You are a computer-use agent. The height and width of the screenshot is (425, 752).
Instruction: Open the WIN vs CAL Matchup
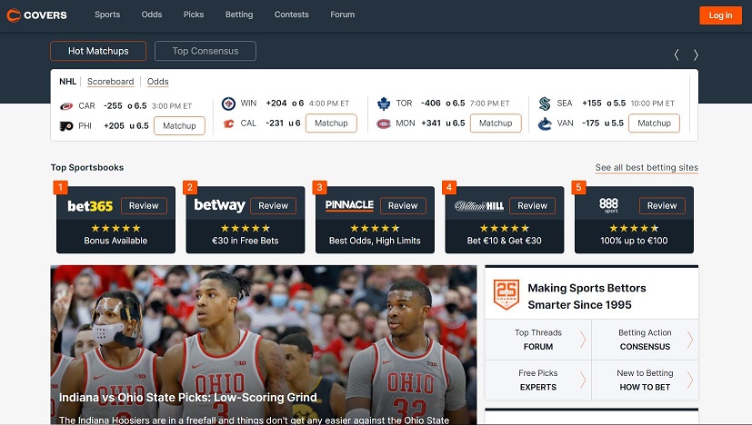coord(331,124)
